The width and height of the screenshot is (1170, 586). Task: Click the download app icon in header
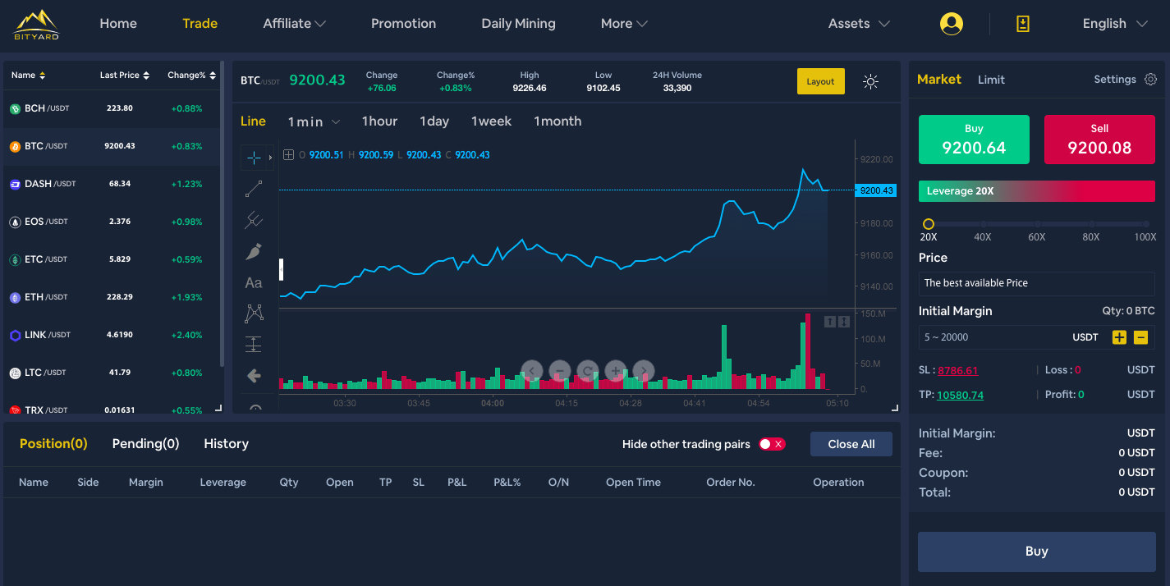tap(1023, 24)
